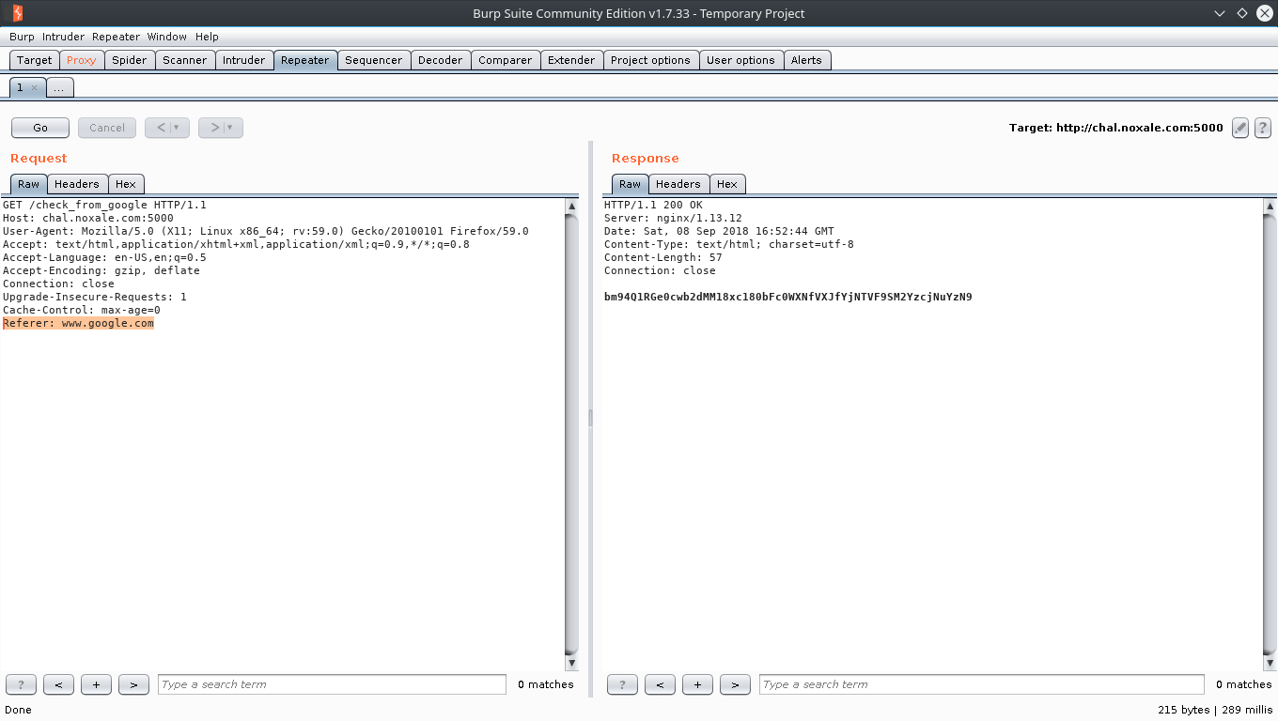Click Burp Suite logo in title bar
The image size is (1278, 721).
(x=16, y=13)
